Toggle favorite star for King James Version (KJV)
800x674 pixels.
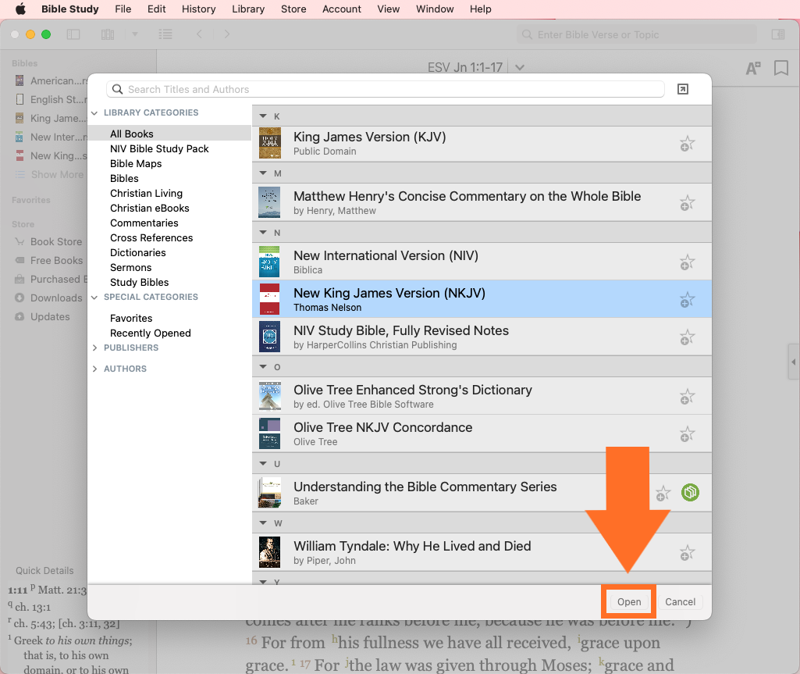tap(687, 144)
